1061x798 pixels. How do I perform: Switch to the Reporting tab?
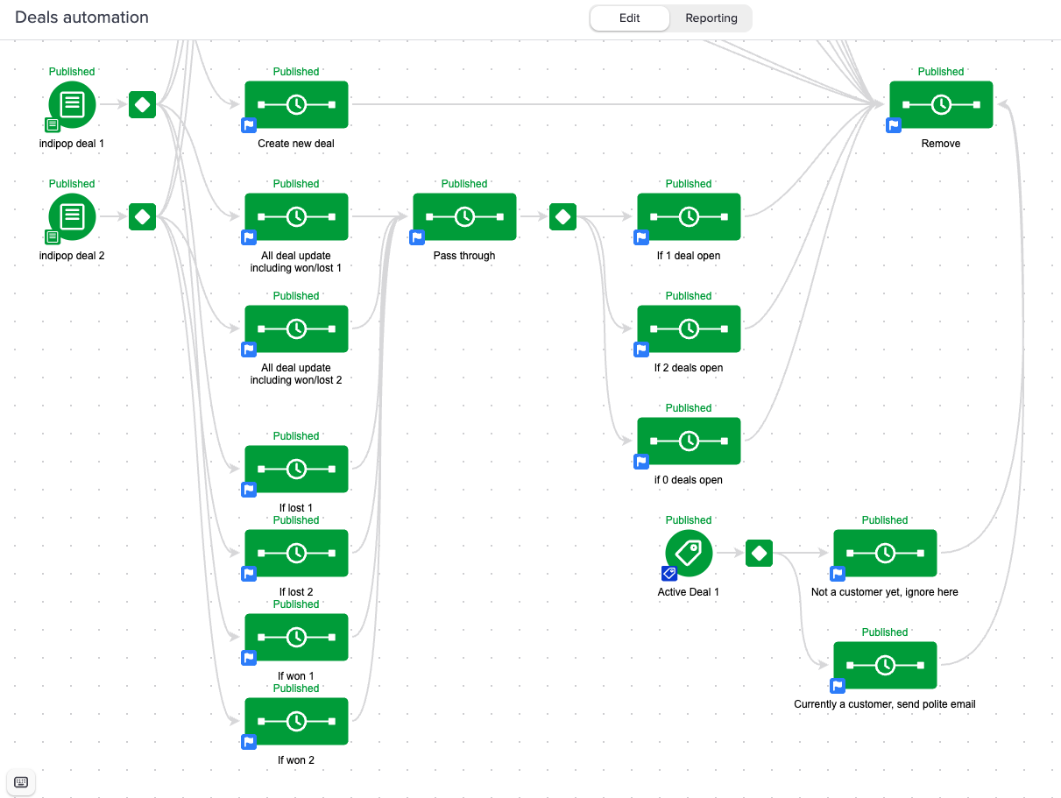pyautogui.click(x=711, y=18)
